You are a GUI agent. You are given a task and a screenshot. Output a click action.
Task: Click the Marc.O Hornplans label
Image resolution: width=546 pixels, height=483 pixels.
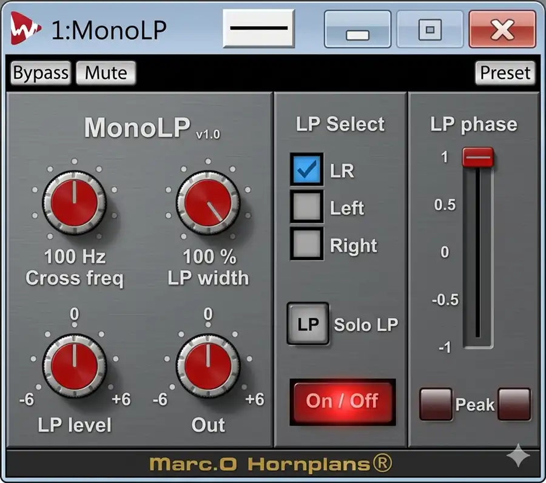click(x=271, y=464)
